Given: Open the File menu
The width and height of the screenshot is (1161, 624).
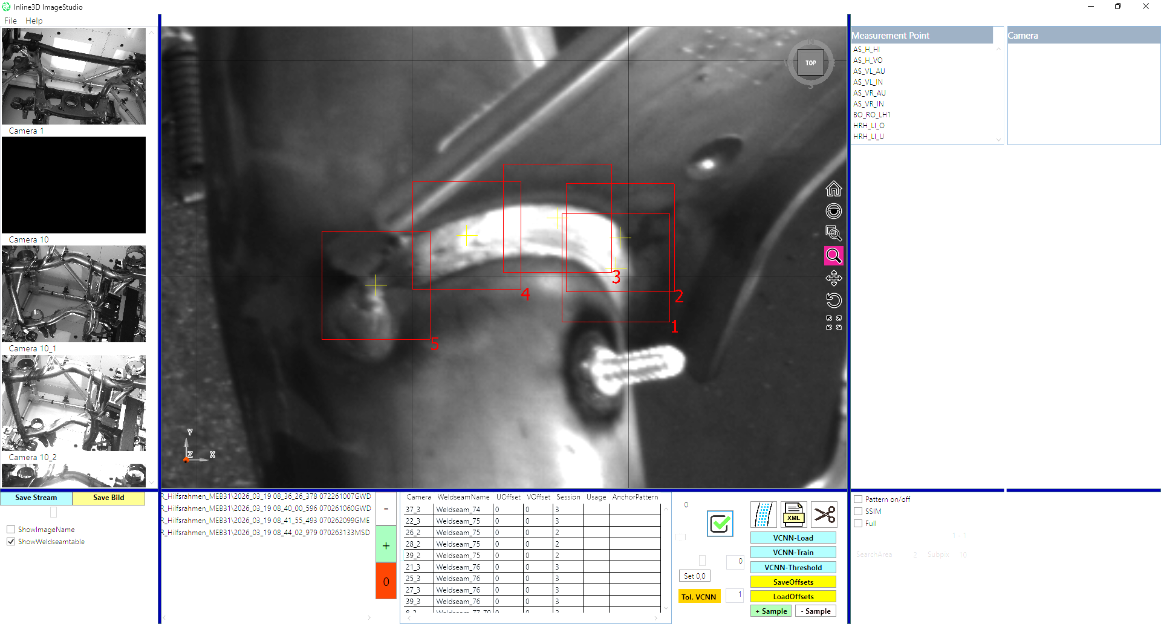Looking at the screenshot, I should click(11, 21).
